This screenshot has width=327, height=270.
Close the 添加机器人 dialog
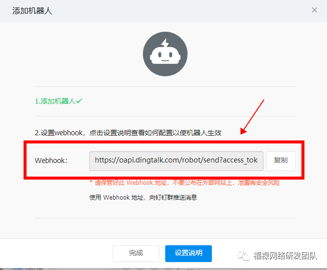point(314,10)
